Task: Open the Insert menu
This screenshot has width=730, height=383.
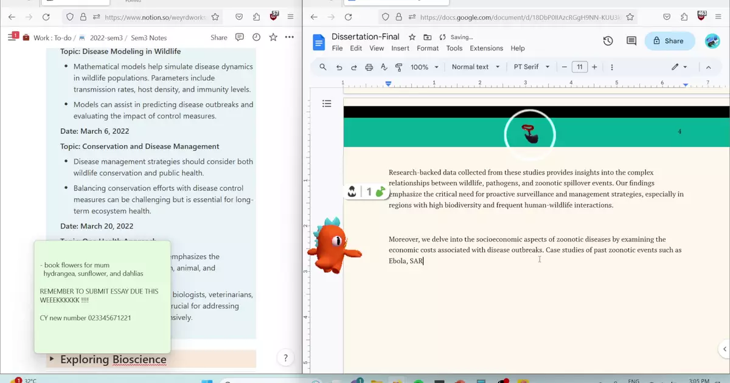Action: [x=400, y=48]
